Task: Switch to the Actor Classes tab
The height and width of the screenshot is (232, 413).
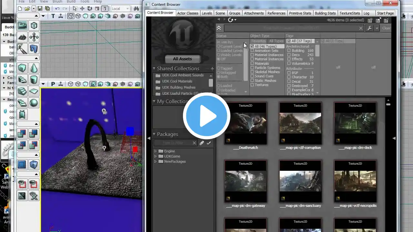Action: click(187, 13)
